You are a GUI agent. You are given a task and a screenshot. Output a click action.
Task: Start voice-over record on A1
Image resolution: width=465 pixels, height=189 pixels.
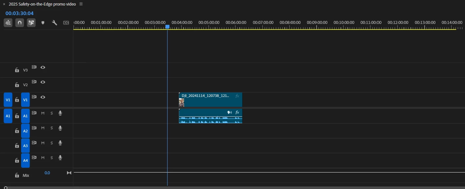tap(60, 113)
